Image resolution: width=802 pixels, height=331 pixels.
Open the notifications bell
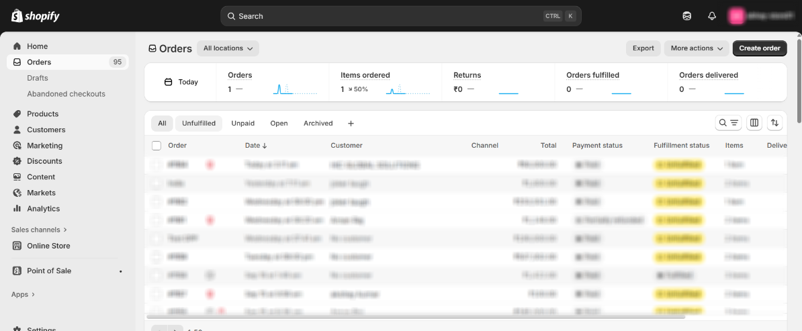[x=712, y=16]
